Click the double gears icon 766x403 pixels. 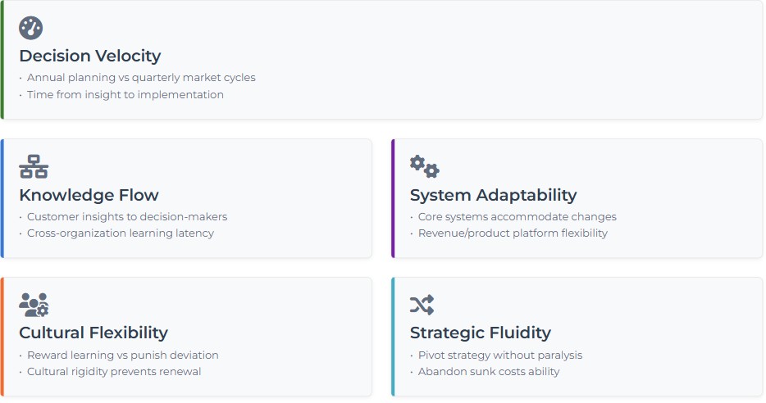point(424,166)
